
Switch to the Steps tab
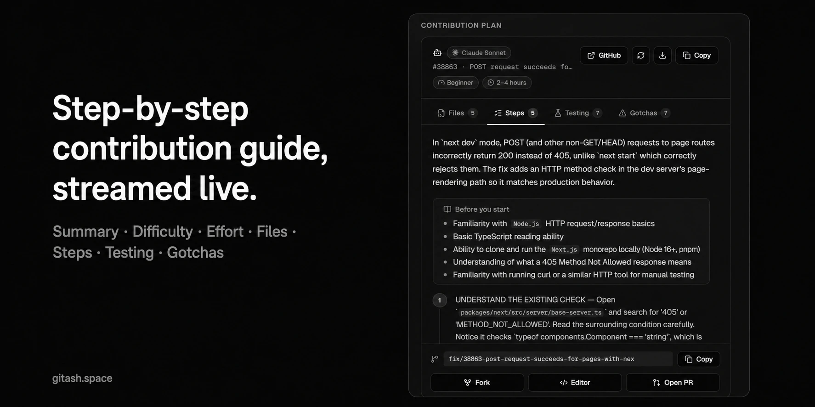click(515, 113)
